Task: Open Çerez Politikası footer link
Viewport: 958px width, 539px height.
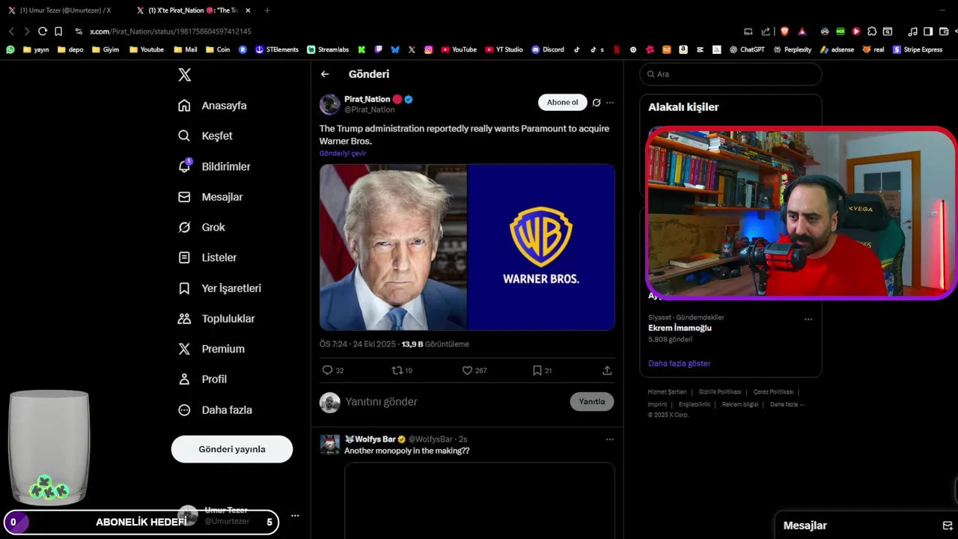Action: (773, 392)
